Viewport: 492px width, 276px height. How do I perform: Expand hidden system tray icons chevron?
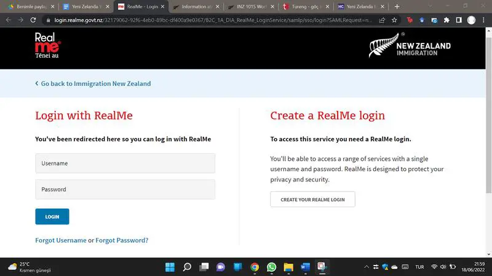pos(367,267)
